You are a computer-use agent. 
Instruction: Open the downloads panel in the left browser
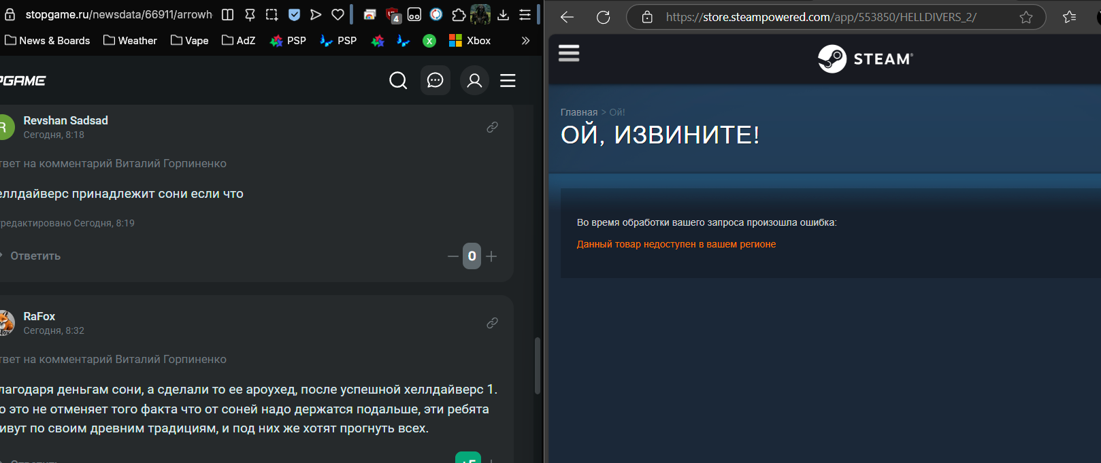[503, 14]
